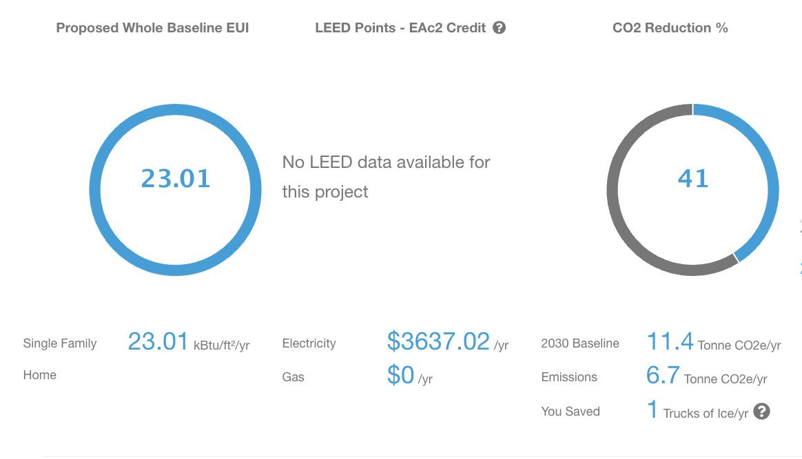Click the 41 value inside the CO2 donut
This screenshot has width=802, height=459.
692,178
